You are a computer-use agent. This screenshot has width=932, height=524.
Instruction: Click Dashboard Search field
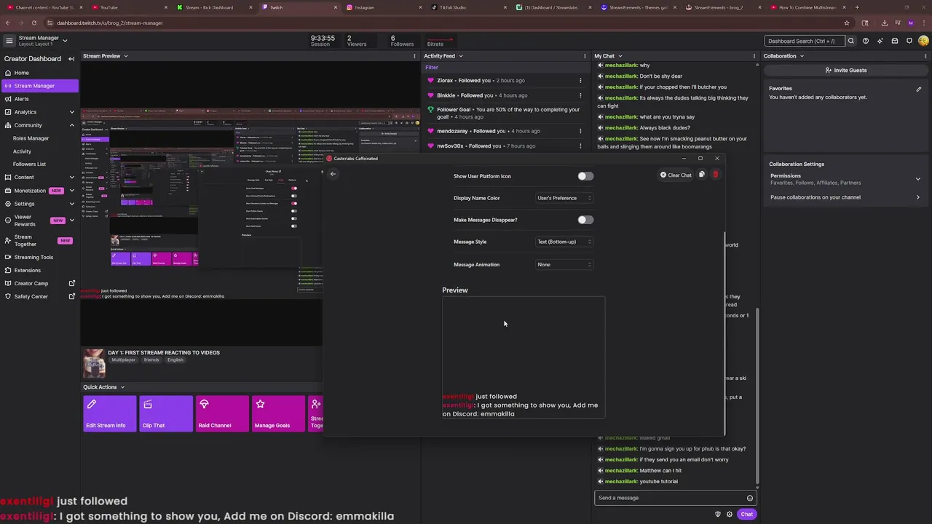(x=805, y=41)
